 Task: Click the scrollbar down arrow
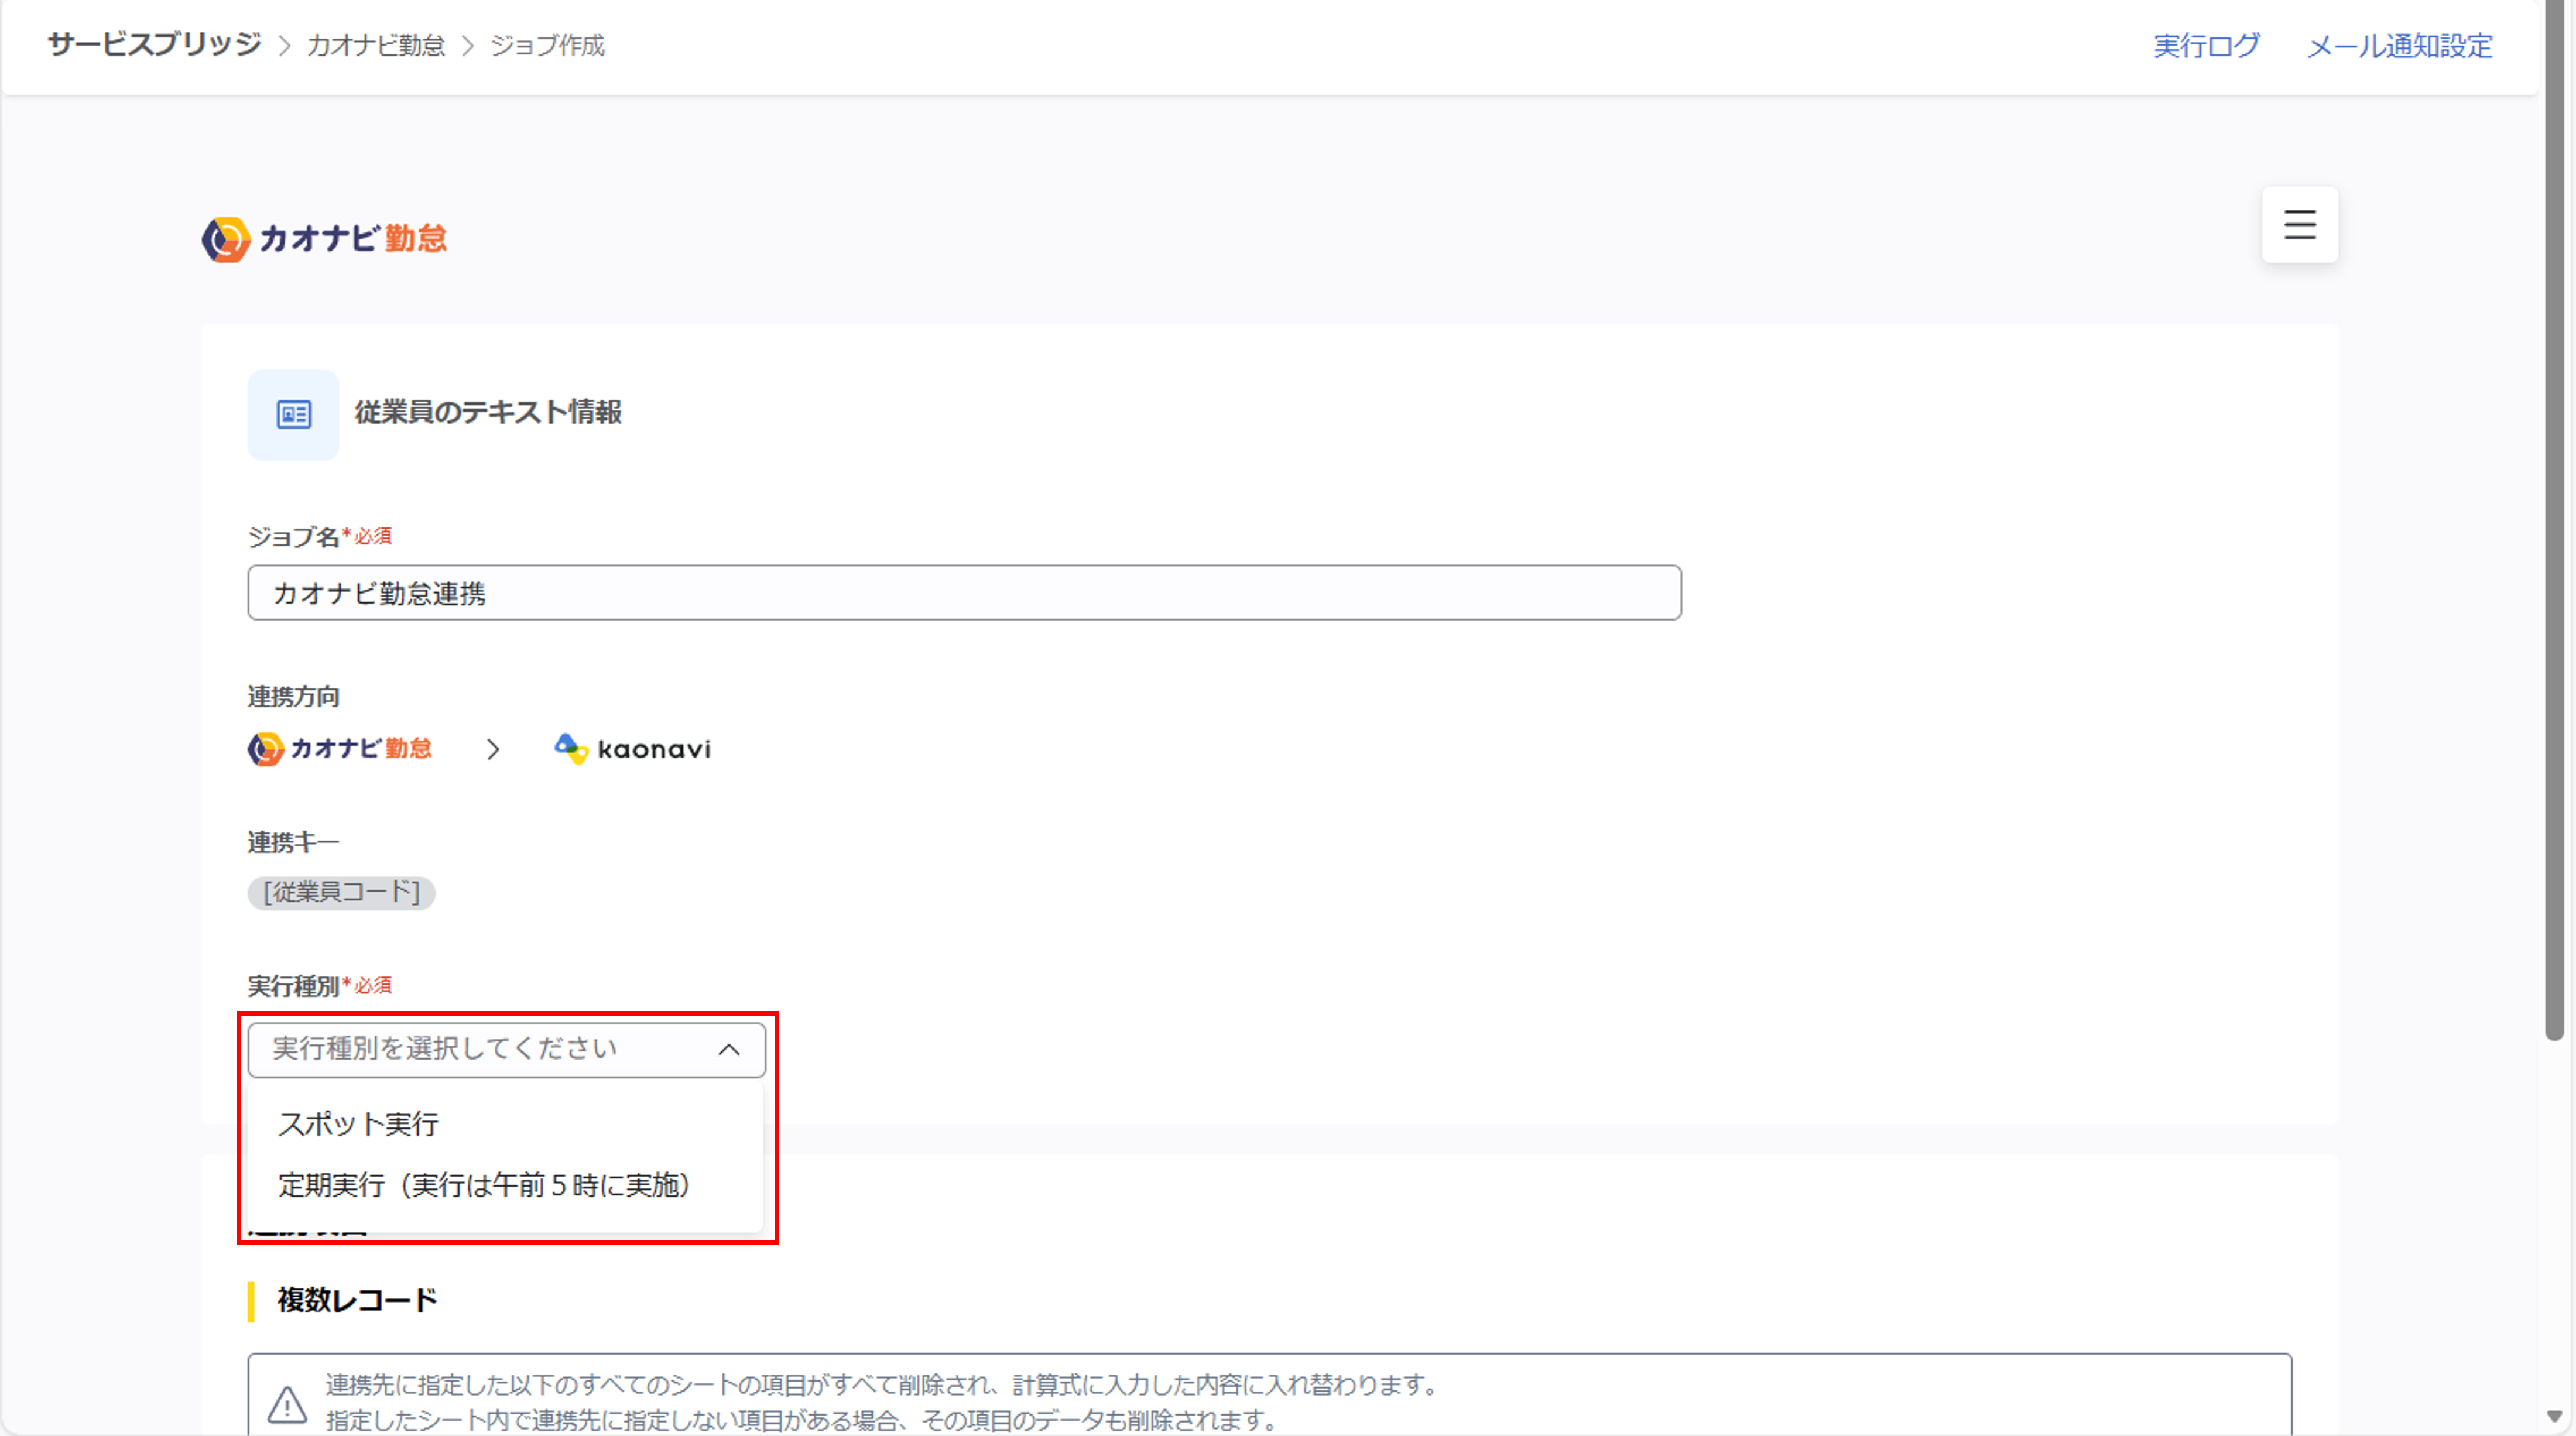pos(2554,1417)
